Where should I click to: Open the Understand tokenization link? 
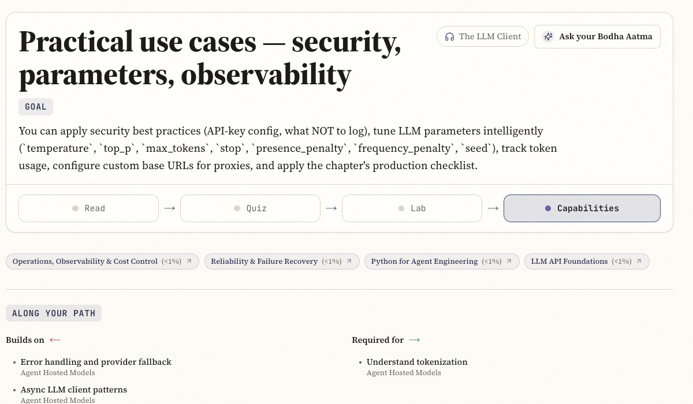tap(417, 362)
